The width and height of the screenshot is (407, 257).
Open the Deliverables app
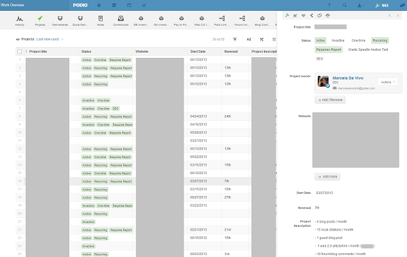[60, 21]
